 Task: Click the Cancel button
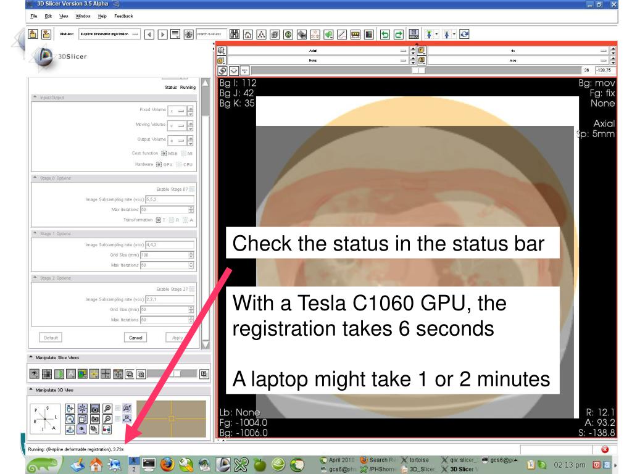pyautogui.click(x=135, y=338)
